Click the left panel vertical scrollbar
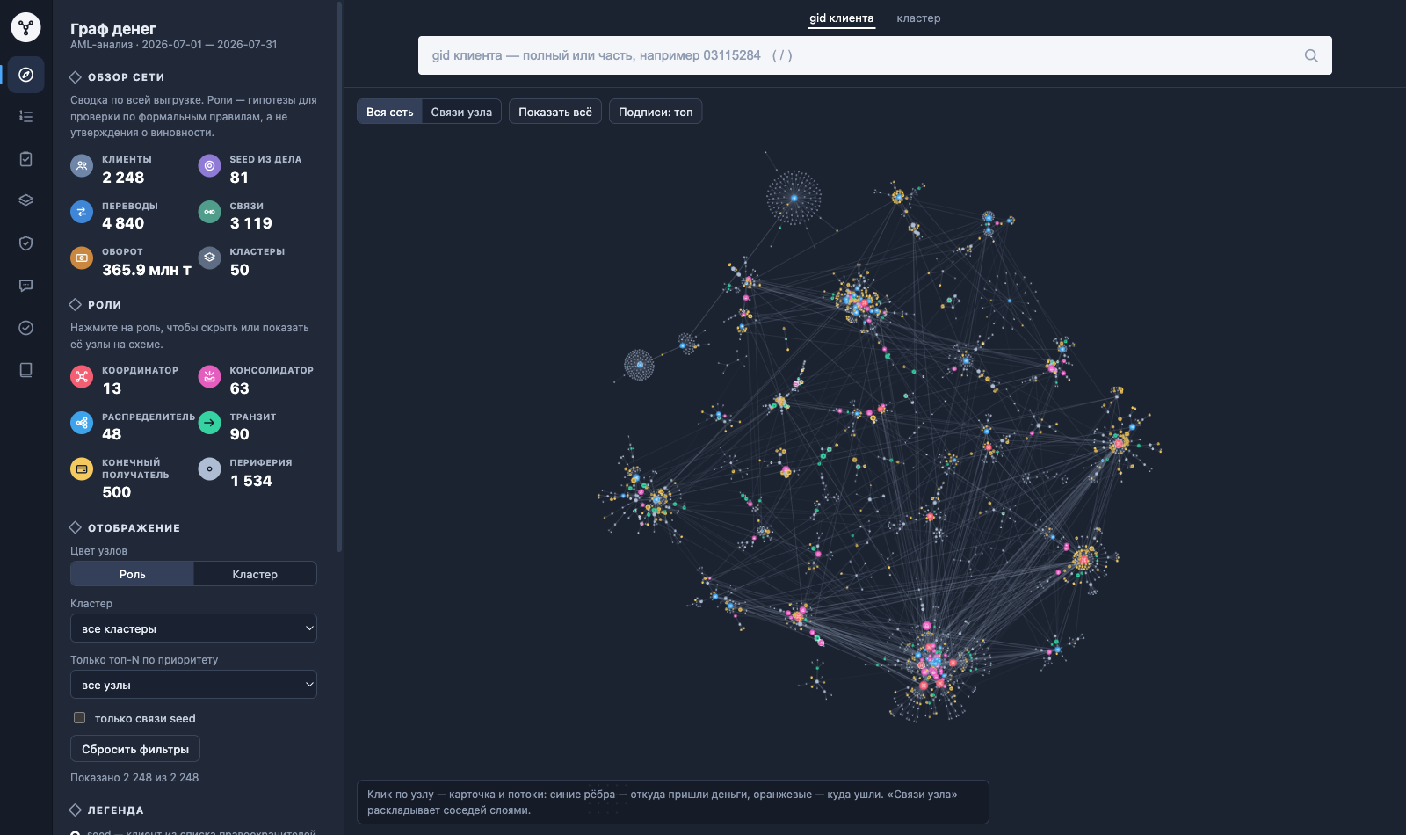 (339, 277)
